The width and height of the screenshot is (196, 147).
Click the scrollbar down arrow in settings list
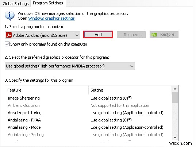coord(175,138)
